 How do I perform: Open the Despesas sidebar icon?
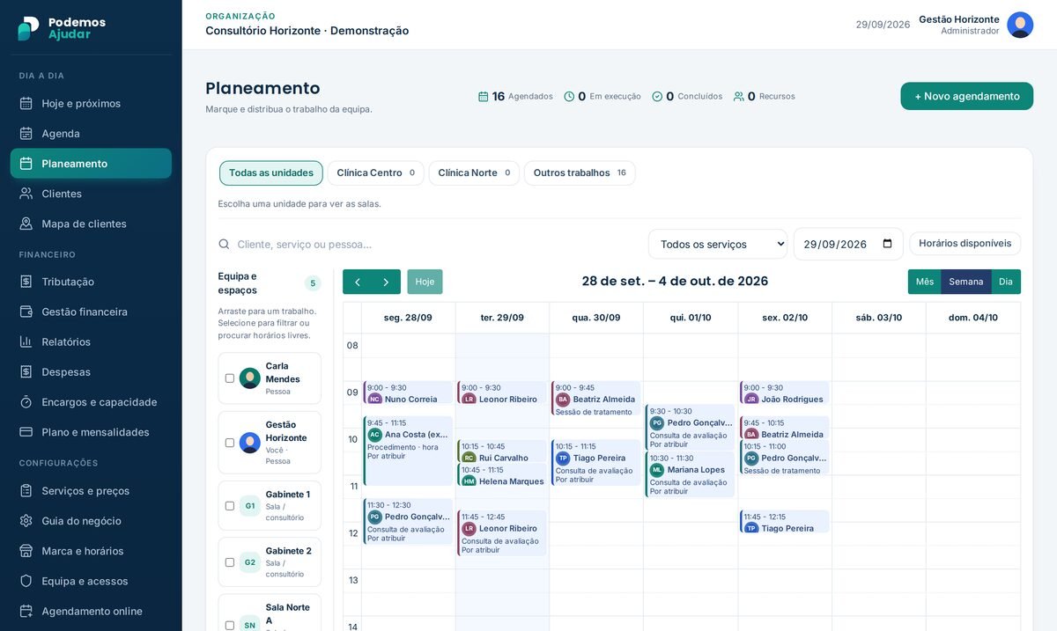26,371
